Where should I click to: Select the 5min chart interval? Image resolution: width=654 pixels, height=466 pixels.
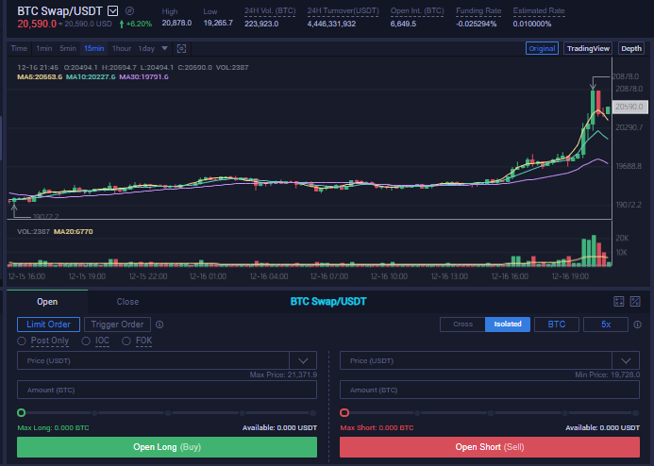click(68, 48)
